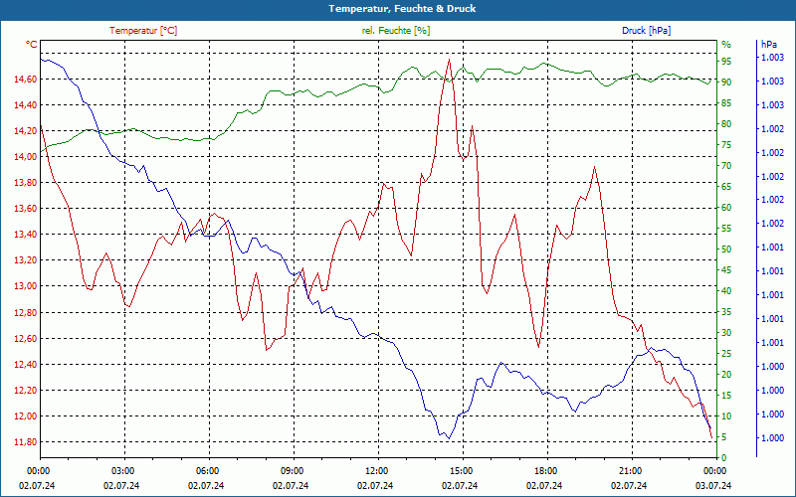The height and width of the screenshot is (497, 796).
Task: Click green humidity axis single-digit value 5
Action: (724, 437)
